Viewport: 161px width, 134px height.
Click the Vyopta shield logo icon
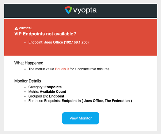pyautogui.click(x=68, y=10)
